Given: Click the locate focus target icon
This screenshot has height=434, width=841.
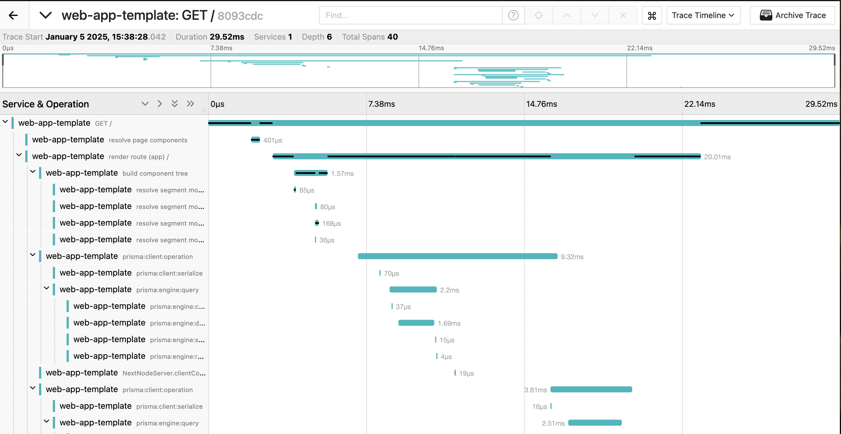Looking at the screenshot, I should (539, 15).
